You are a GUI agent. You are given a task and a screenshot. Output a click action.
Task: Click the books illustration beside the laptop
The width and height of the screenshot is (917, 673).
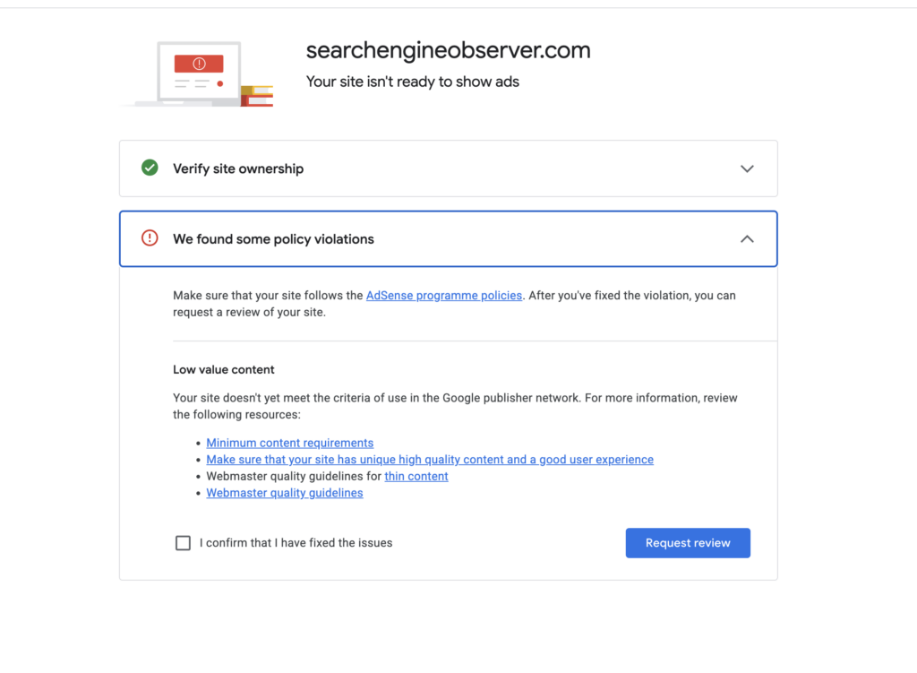coord(257,96)
